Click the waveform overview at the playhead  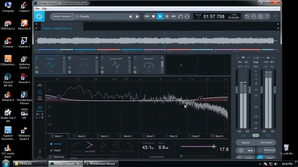[165, 41]
